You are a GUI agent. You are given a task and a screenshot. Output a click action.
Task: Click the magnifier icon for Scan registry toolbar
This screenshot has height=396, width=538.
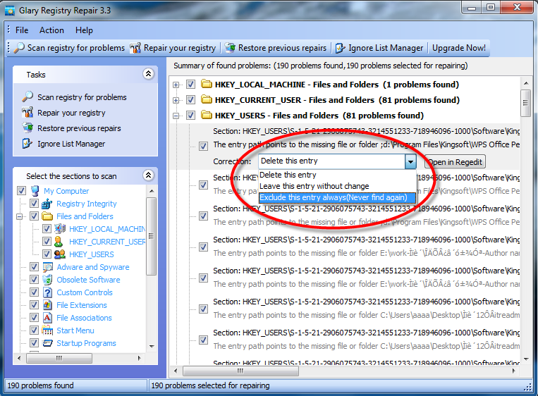point(19,48)
